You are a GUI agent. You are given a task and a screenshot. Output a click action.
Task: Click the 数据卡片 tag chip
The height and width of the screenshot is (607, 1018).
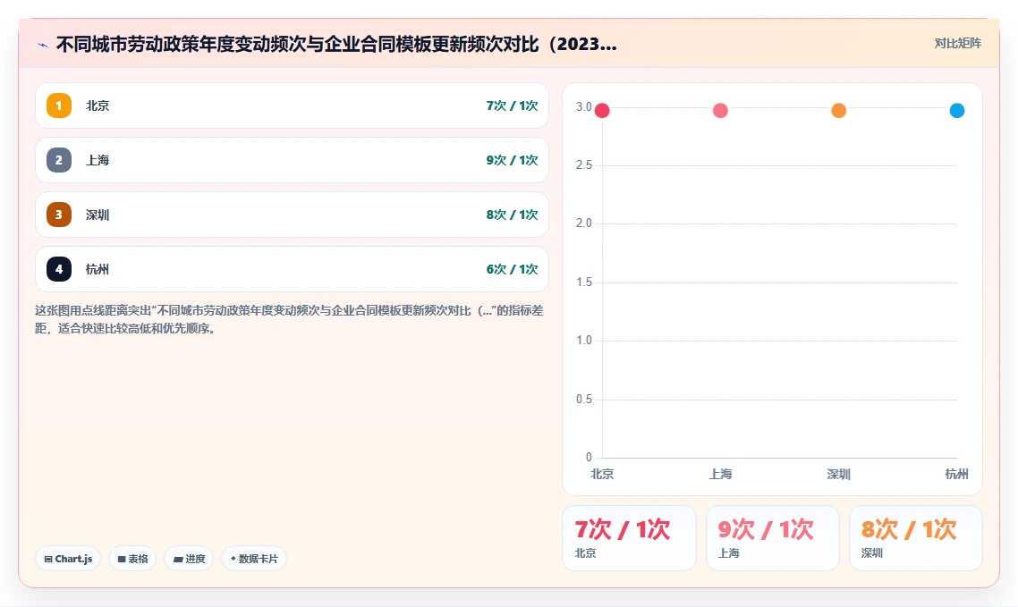254,559
